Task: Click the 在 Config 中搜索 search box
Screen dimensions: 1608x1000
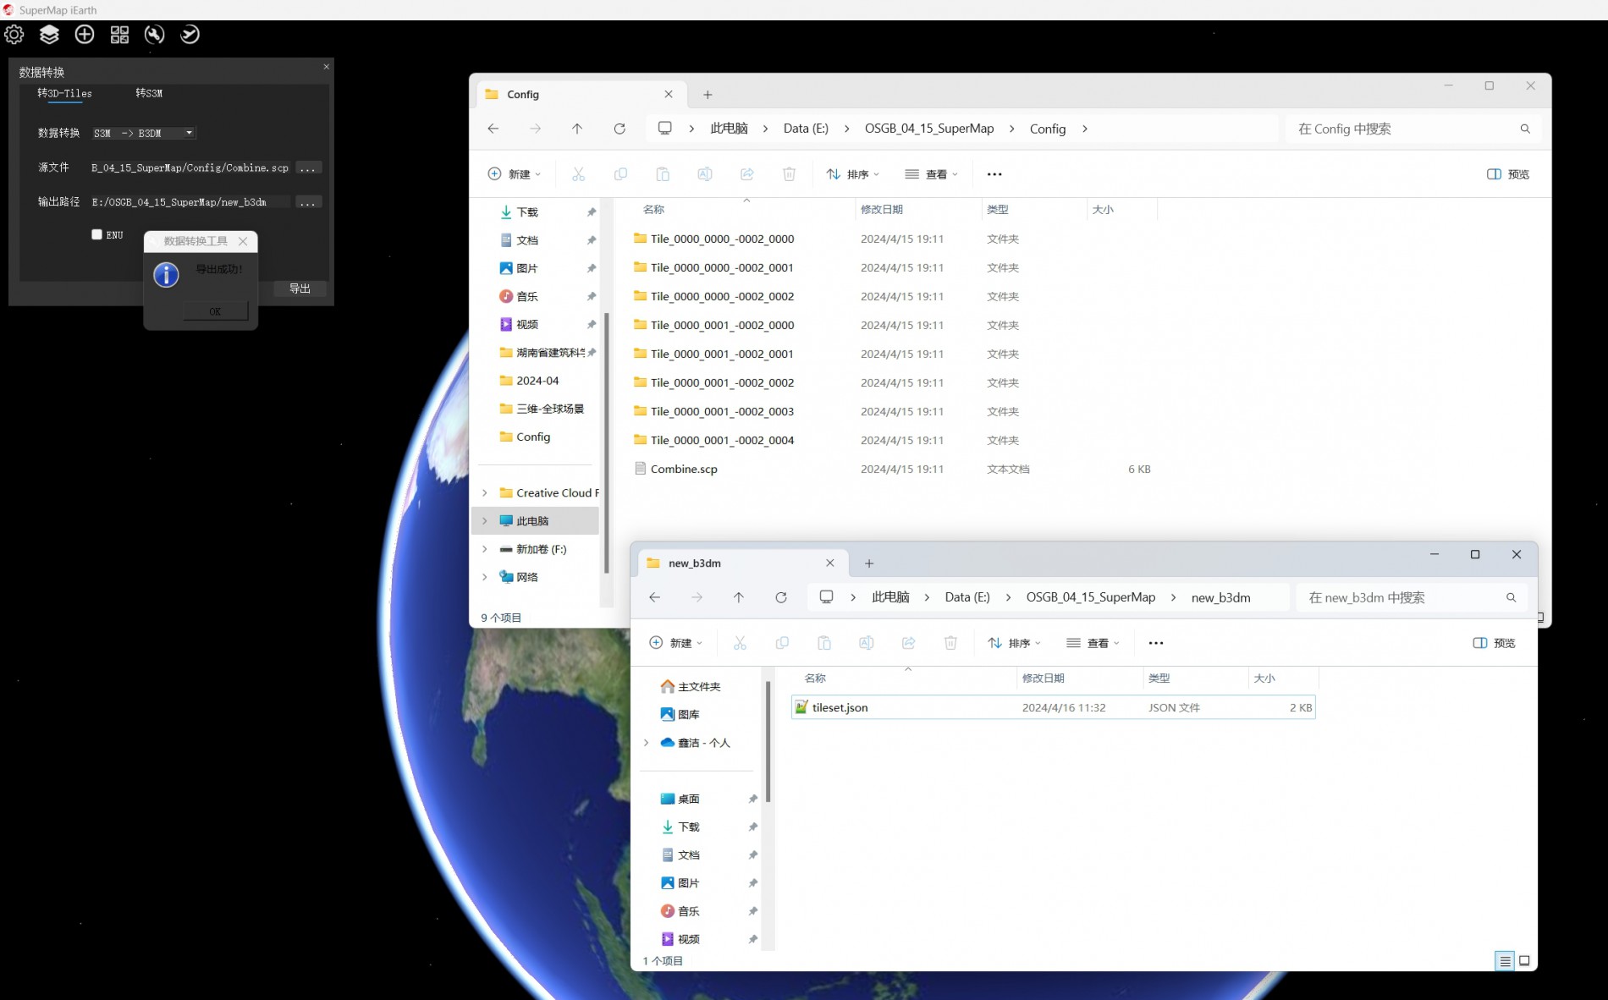Action: tap(1412, 129)
